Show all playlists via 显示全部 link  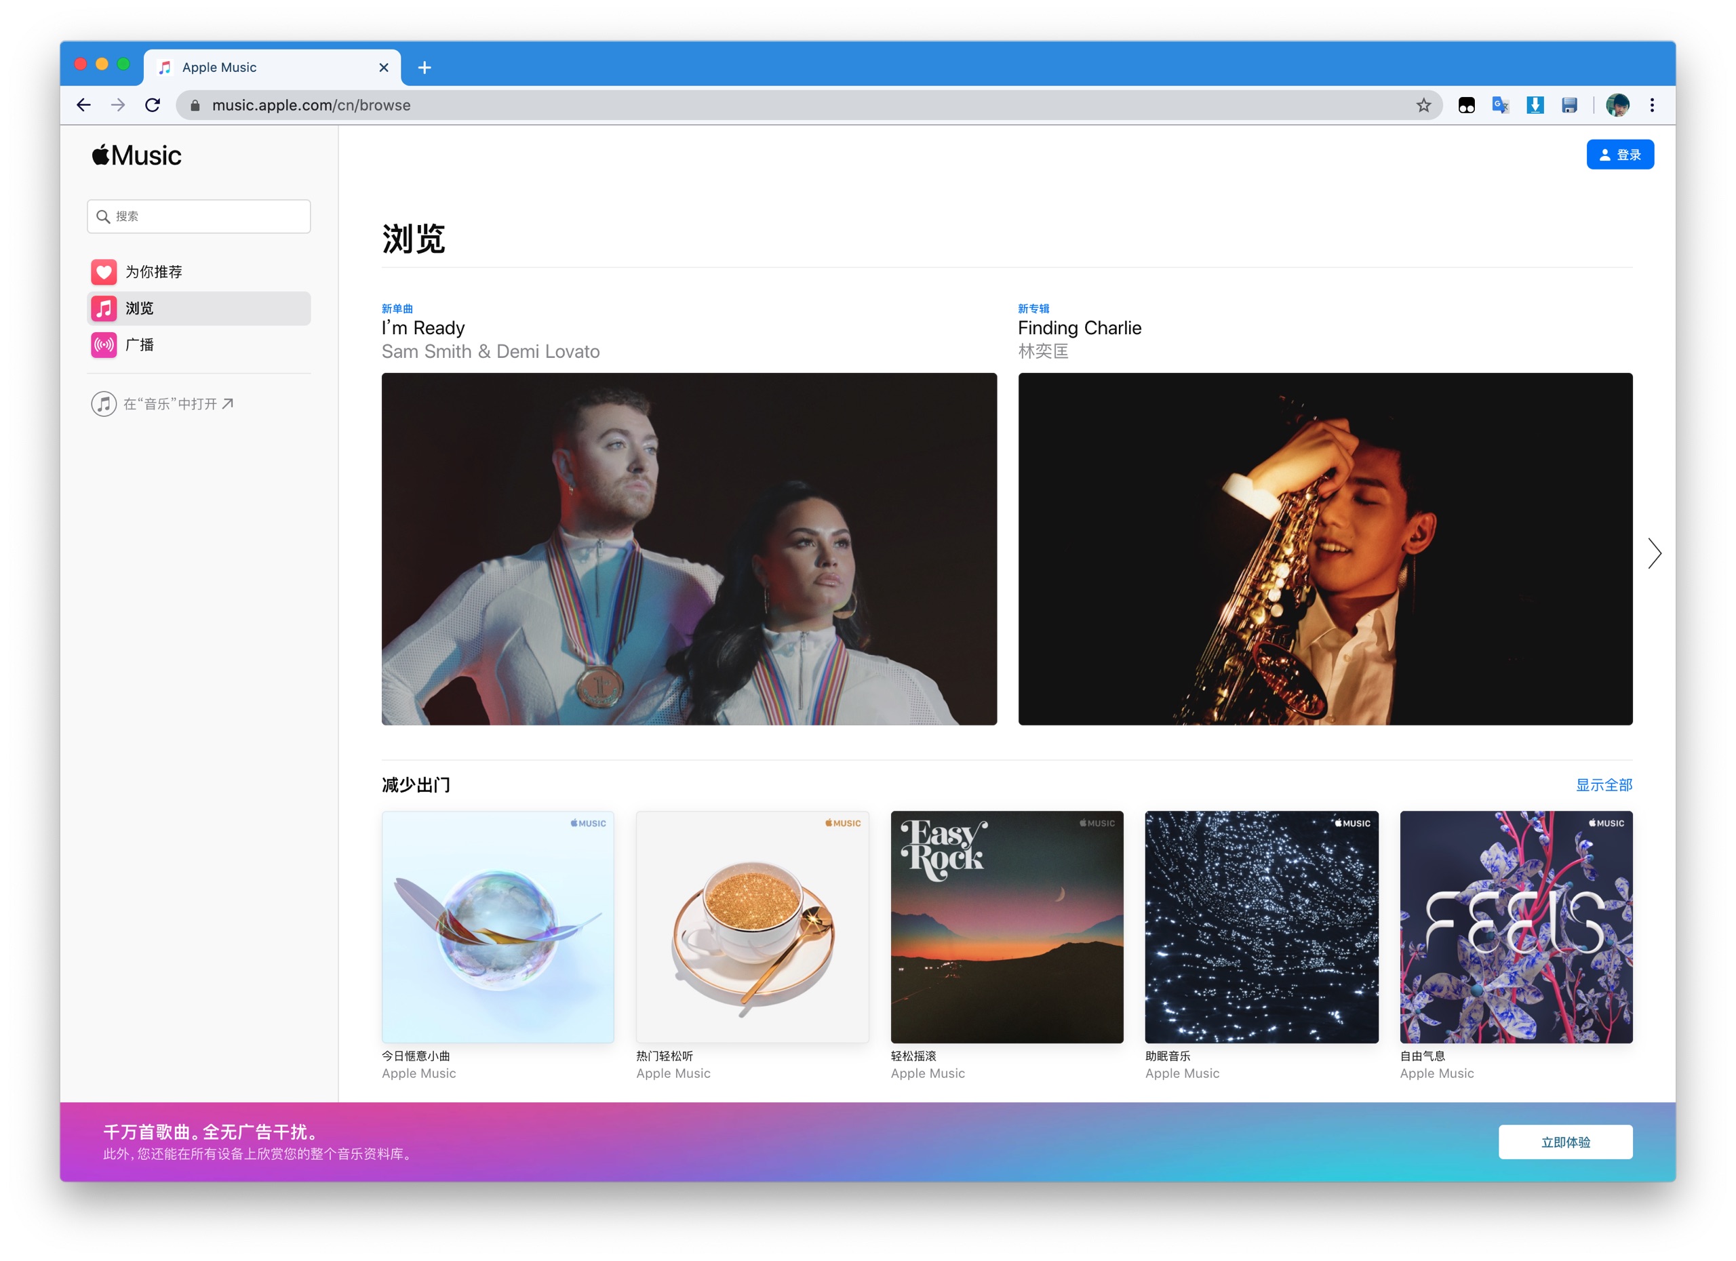(x=1605, y=785)
